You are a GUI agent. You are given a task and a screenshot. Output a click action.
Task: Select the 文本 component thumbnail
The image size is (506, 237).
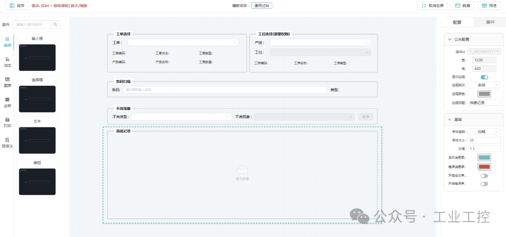click(37, 140)
